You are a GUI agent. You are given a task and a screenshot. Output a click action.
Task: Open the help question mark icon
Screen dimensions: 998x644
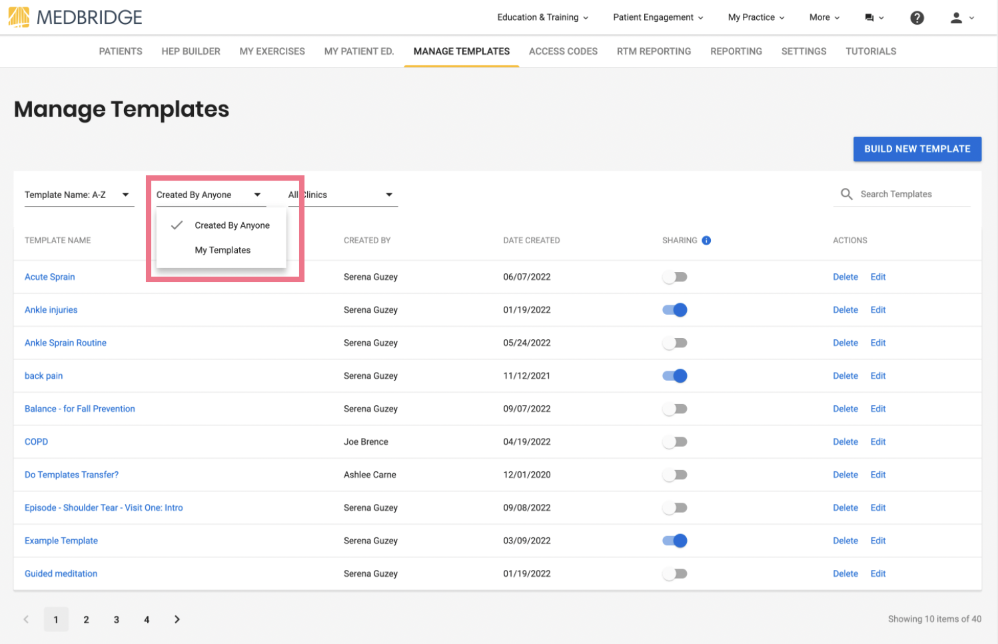click(917, 18)
